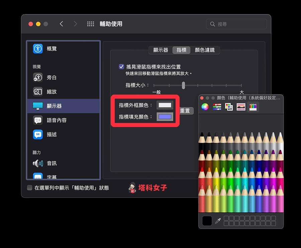Viewport: 301px width, 248px height.
Task: Click the 語音內容 speech bubble icon
Action: coord(38,120)
